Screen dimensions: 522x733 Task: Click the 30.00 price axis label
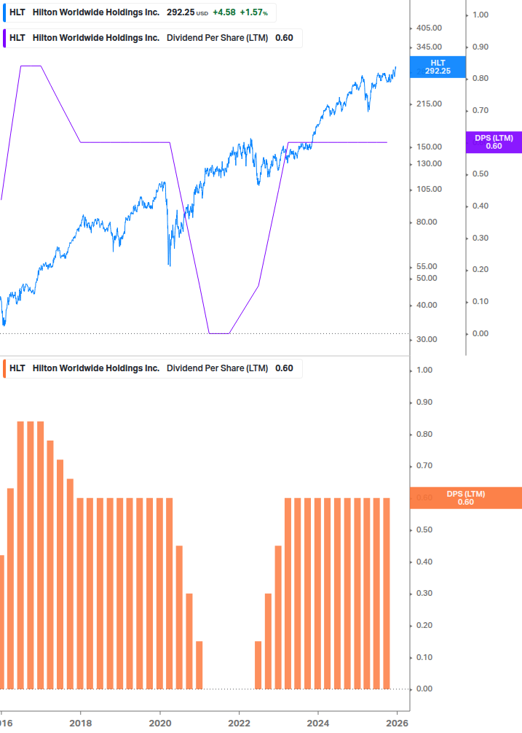click(427, 339)
